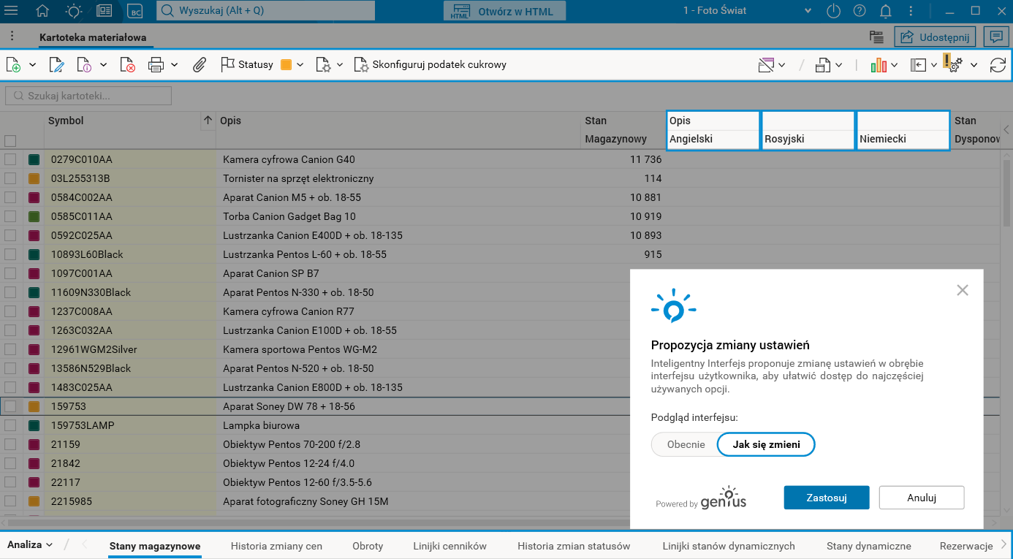Click the Wyszukaj (Alt + Q) search field
This screenshot has height=559, width=1013.
tap(266, 11)
